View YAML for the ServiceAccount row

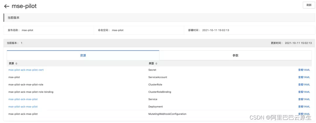click(x=304, y=77)
